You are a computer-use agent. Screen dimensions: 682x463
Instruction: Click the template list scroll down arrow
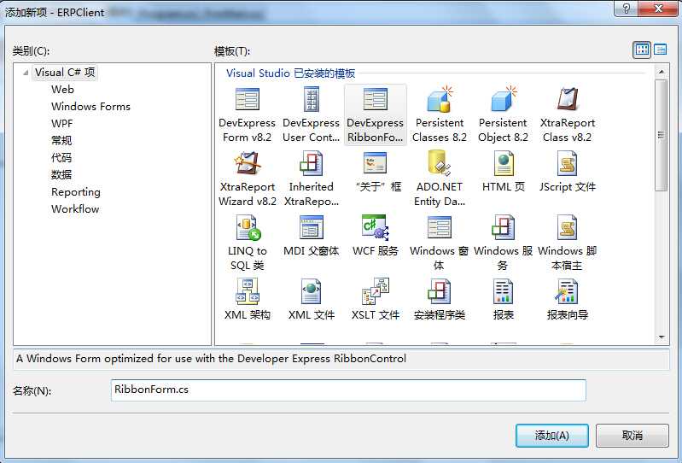662,337
